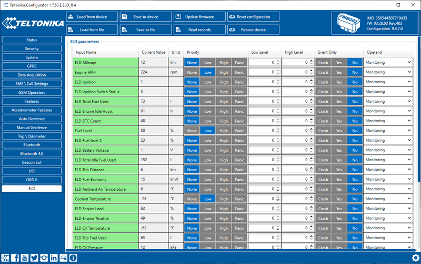Set Engine RPM priority to Panic
This screenshot has width=421, height=264.
(x=239, y=72)
